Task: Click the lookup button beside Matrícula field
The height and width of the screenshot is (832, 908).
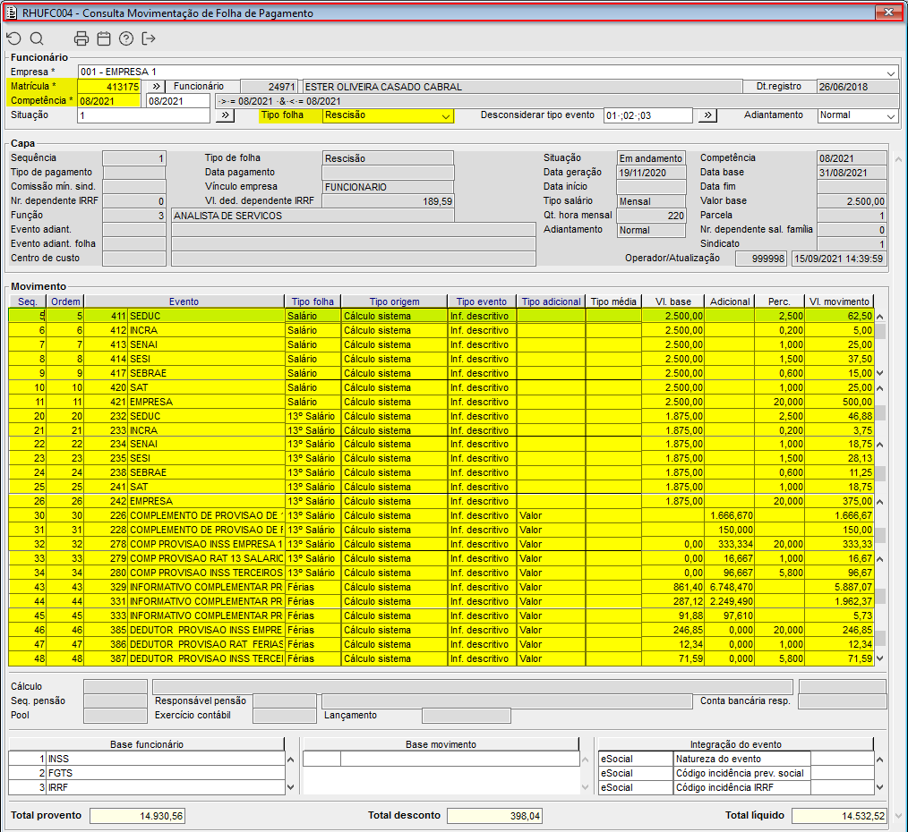Action: 156,87
